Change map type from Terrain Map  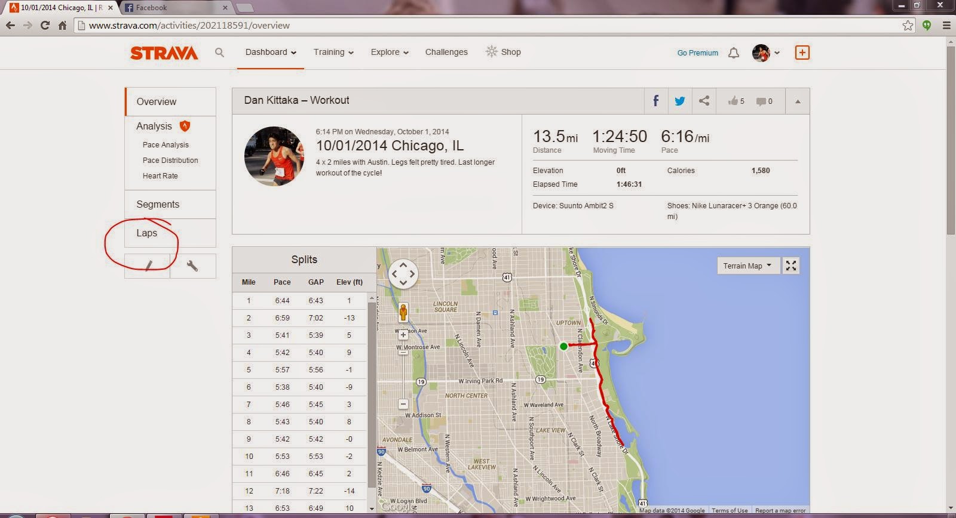point(747,266)
